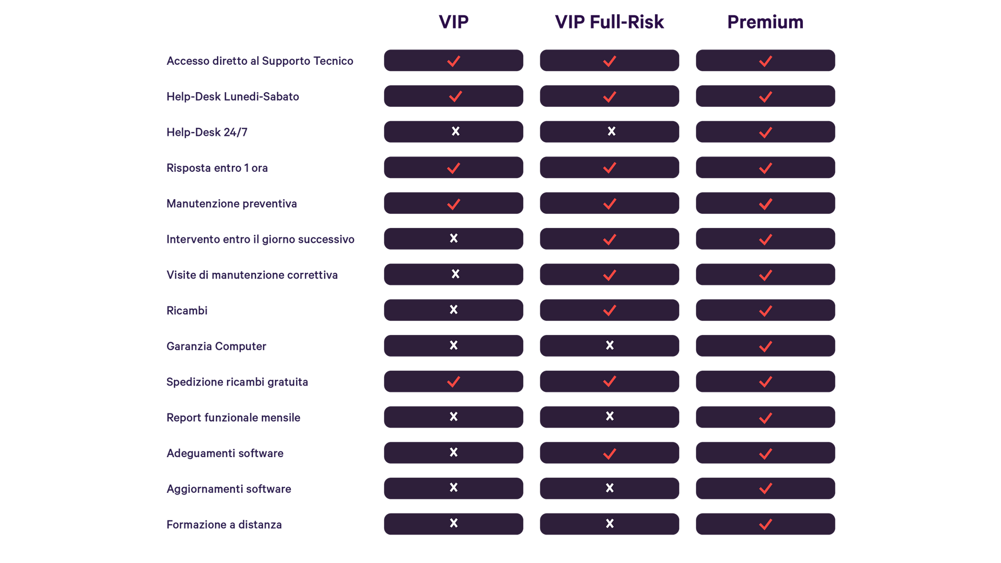The height and width of the screenshot is (563, 1001).
Task: Click VIP checkmark for Spedizione ricambi gratuita
Action: coord(454,381)
